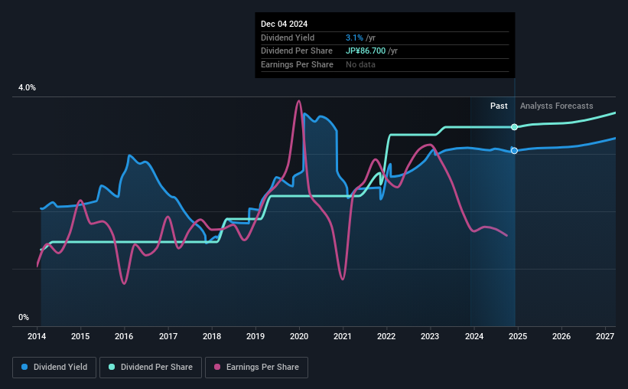This screenshot has height=389, width=628.
Task: Click the 2018 x-axis label
Action: pyautogui.click(x=212, y=336)
